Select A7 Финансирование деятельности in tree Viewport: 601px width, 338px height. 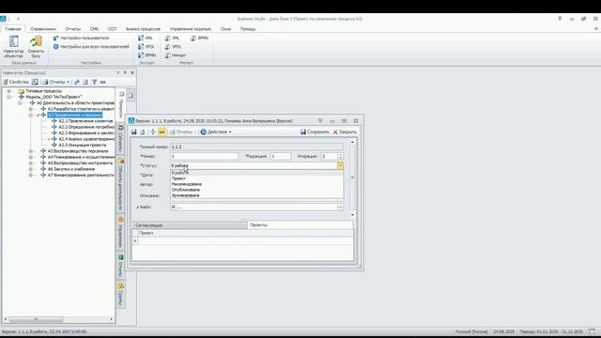pos(81,175)
